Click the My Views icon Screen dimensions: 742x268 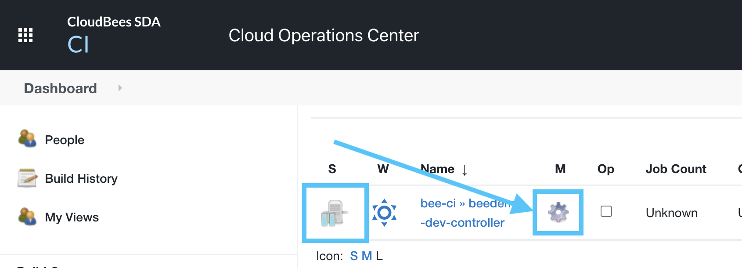pyautogui.click(x=27, y=216)
